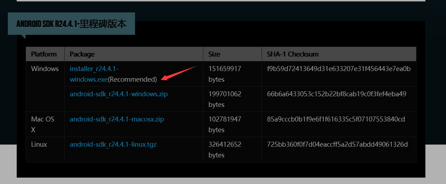Click checksum f9b59d72413649d31e633207e31f456443e7ea0b
The height and width of the screenshot is (184, 446).
pyautogui.click(x=339, y=69)
